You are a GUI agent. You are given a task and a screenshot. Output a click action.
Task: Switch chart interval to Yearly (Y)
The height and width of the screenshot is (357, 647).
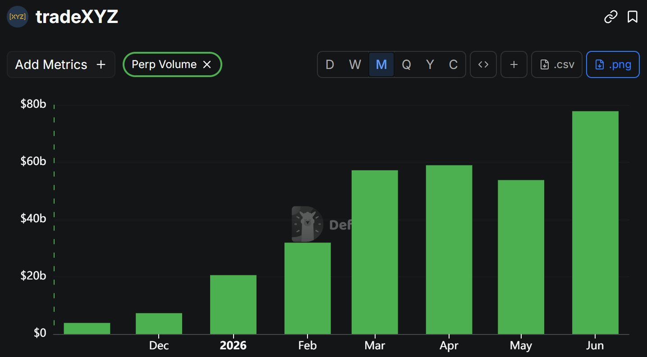[x=430, y=64]
